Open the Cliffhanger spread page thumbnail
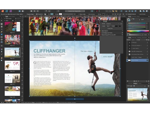 [12, 52]
